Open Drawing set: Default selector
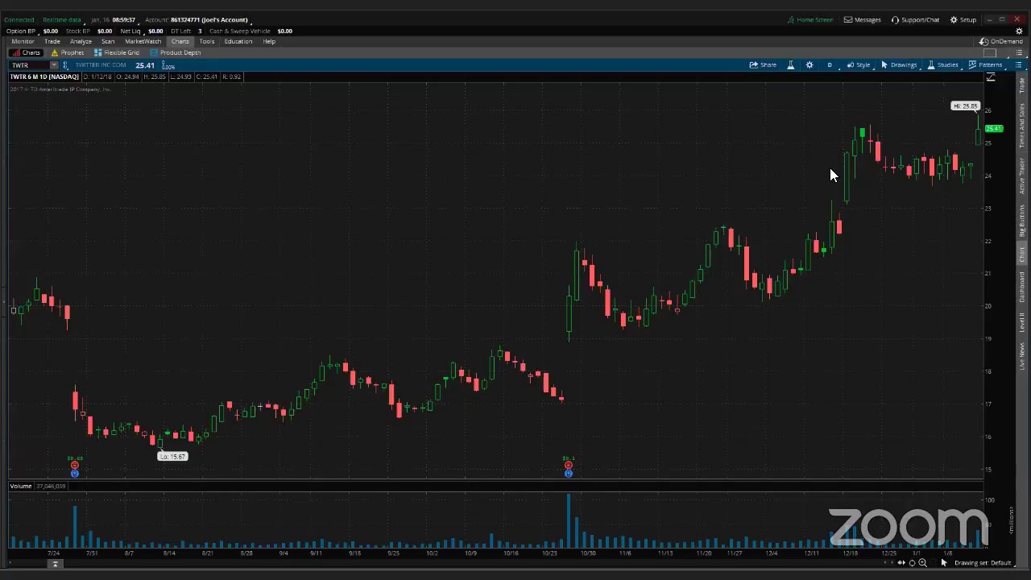The image size is (1031, 580). (x=983, y=562)
